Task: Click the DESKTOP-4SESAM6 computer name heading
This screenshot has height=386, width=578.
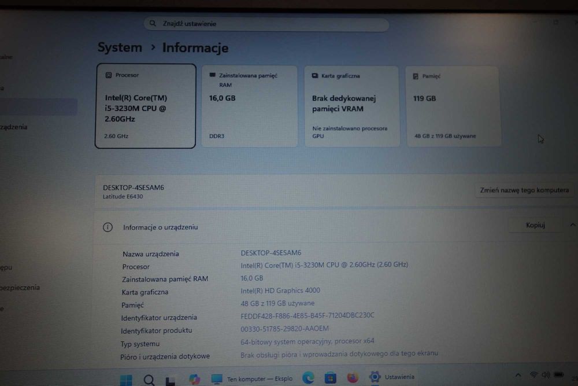Action: tap(134, 188)
